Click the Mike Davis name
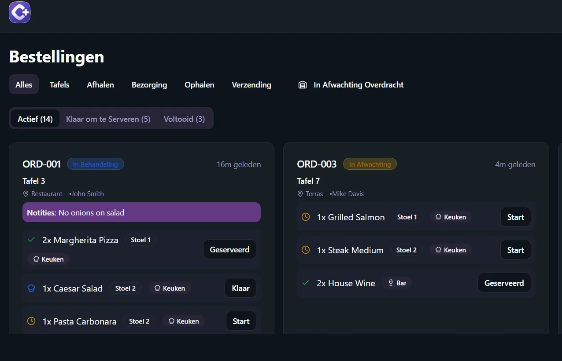 pyautogui.click(x=348, y=193)
